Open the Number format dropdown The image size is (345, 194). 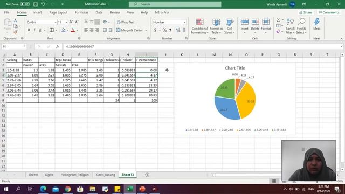pos(184,22)
